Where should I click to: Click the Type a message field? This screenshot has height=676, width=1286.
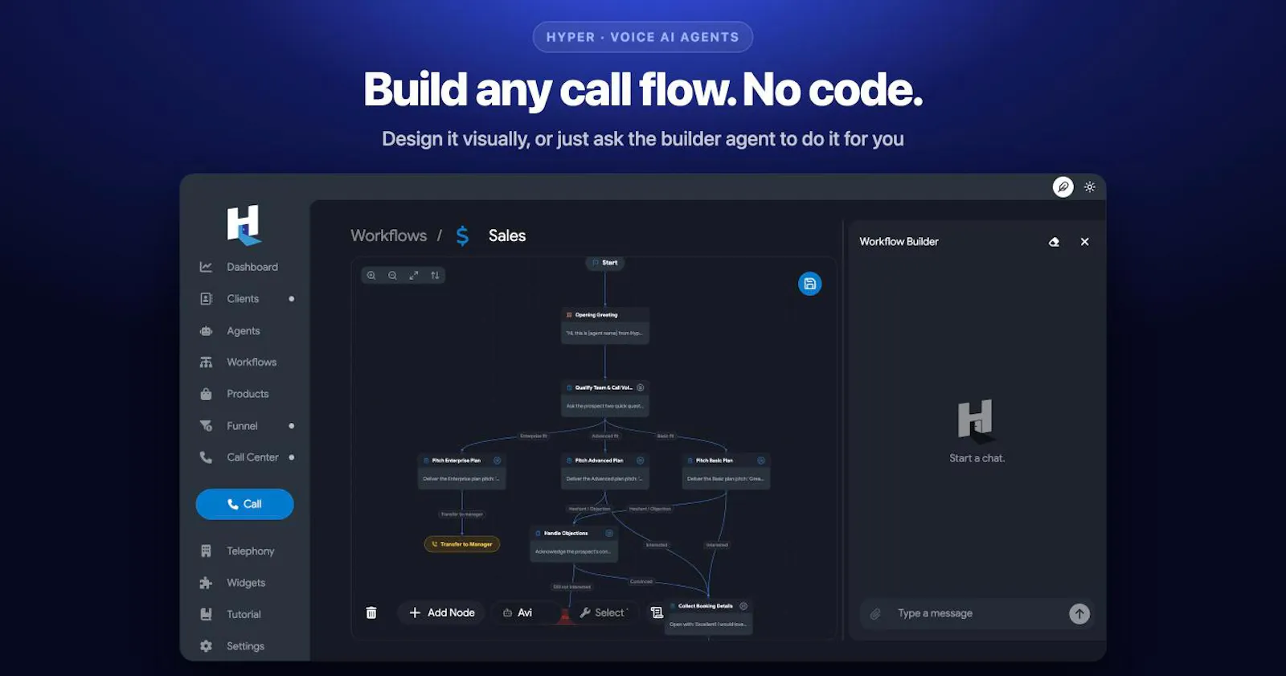[977, 613]
